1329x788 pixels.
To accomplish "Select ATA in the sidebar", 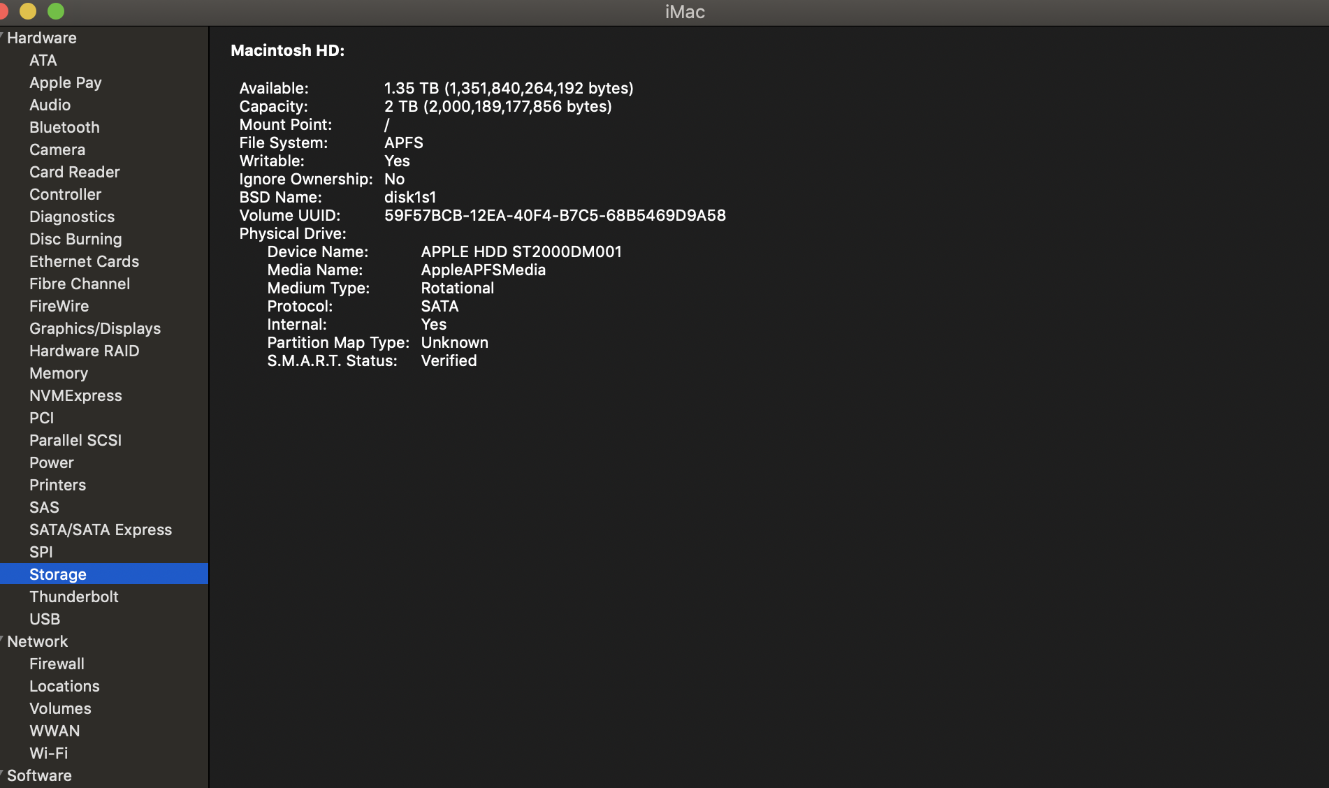I will click(x=43, y=60).
